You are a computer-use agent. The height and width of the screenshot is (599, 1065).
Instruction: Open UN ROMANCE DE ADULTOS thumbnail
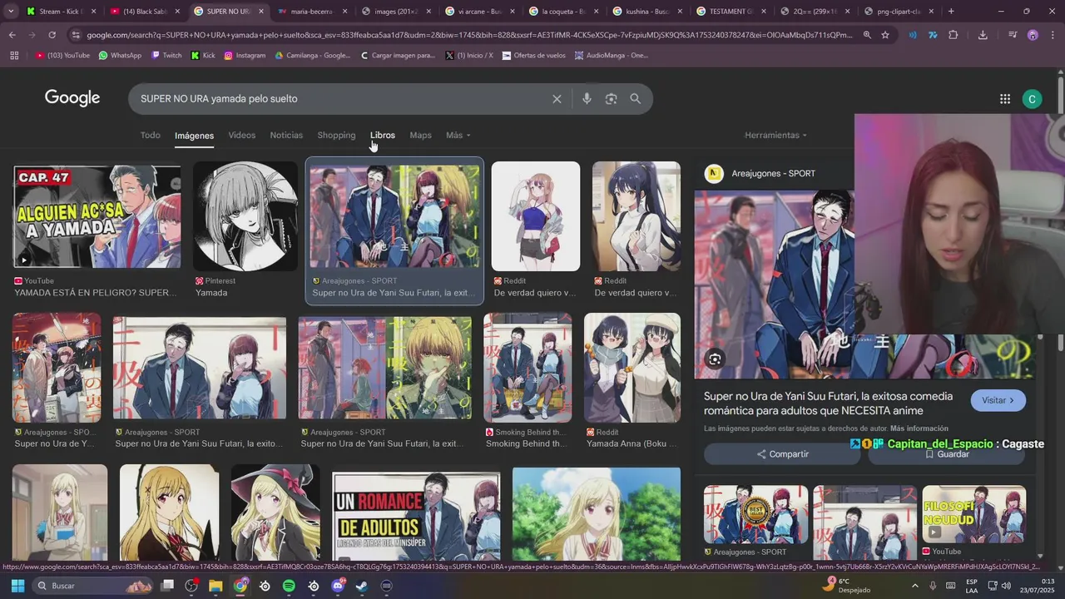click(416, 517)
